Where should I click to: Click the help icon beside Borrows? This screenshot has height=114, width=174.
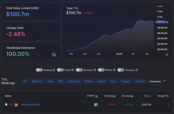tap(95, 70)
